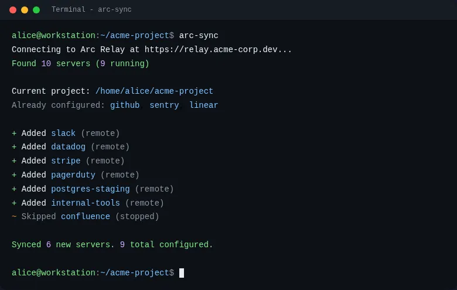Click the 'Already configured:' label
This screenshot has width=457, height=290.
[58, 105]
